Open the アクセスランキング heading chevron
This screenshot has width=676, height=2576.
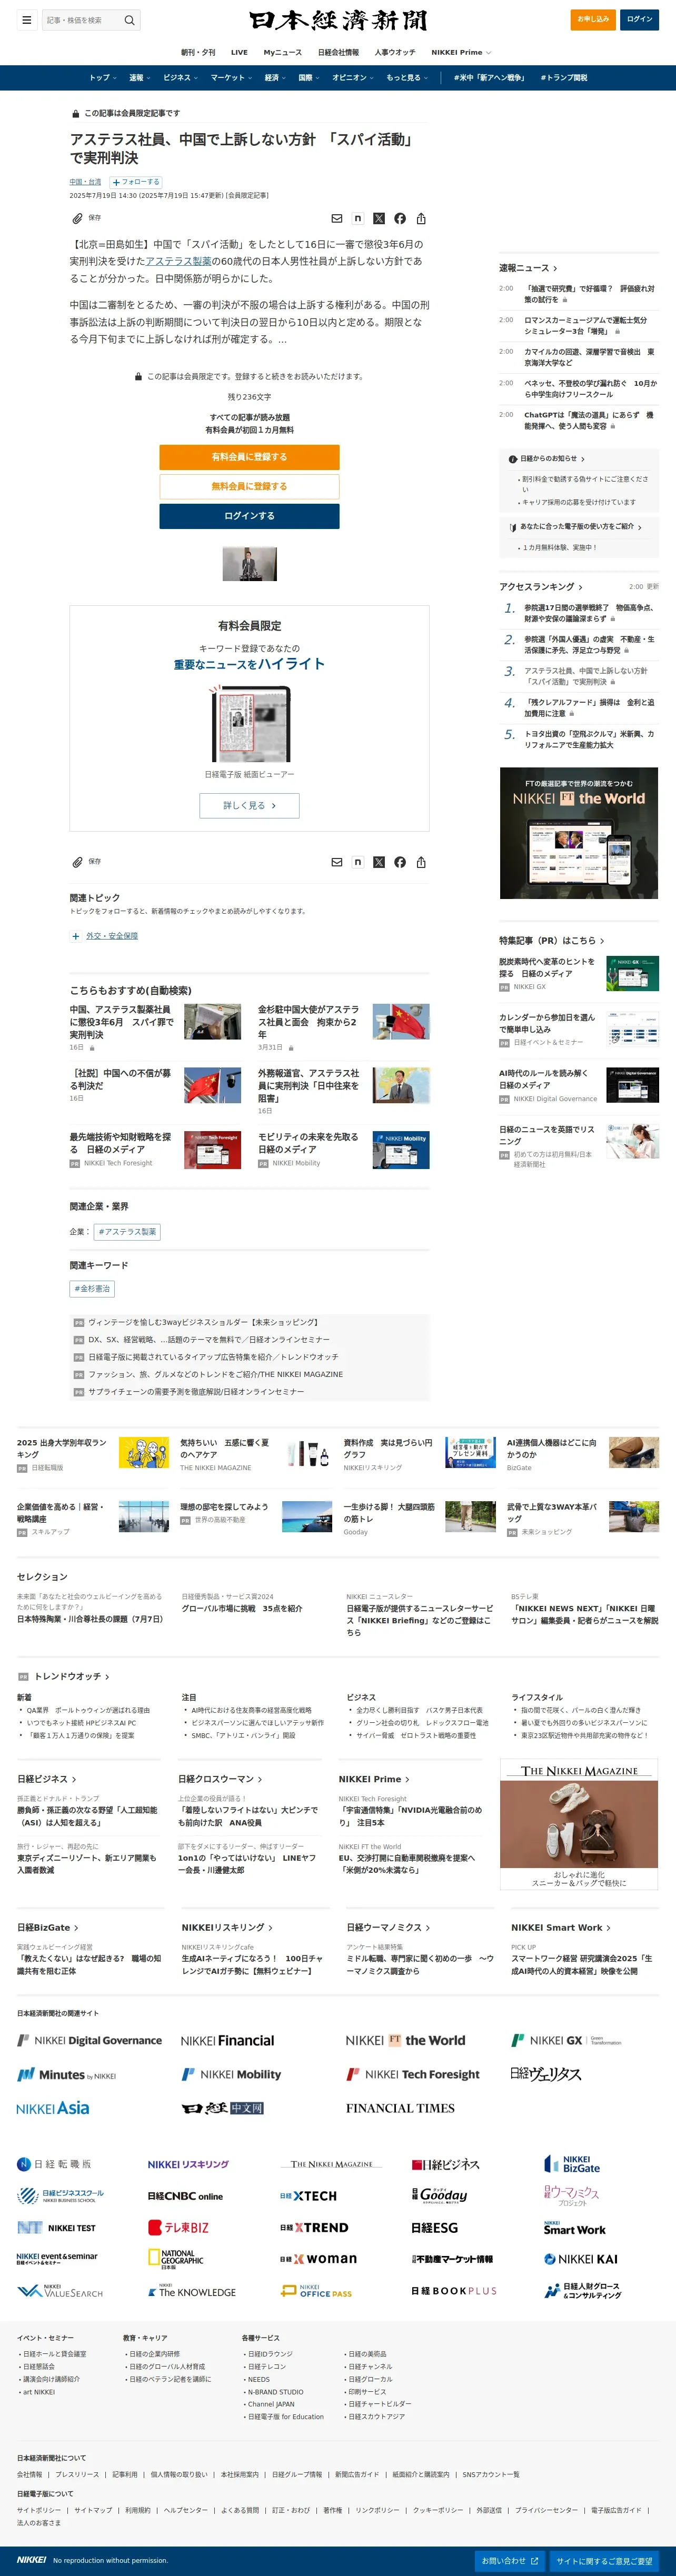(580, 587)
